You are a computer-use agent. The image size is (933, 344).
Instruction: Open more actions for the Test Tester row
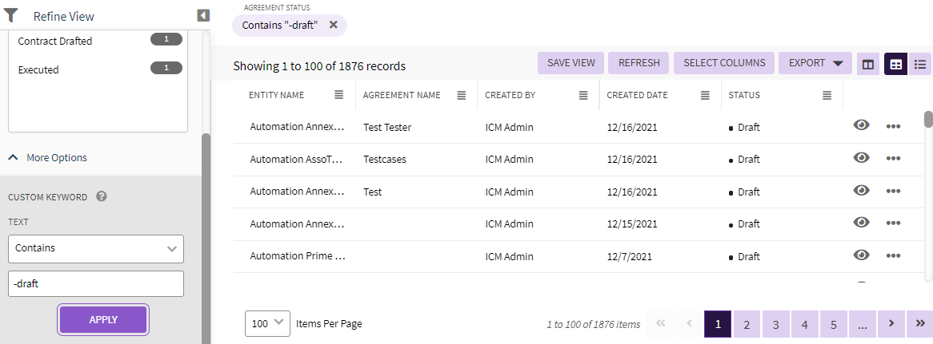(893, 126)
